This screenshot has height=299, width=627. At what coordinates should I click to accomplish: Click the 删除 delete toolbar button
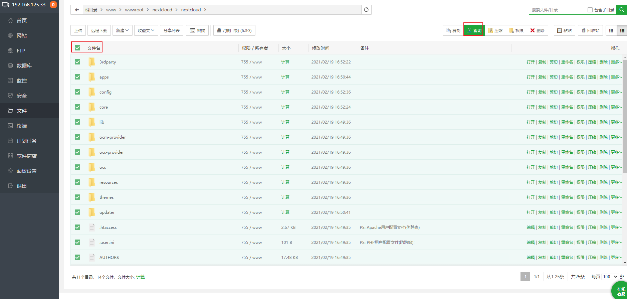tap(537, 30)
